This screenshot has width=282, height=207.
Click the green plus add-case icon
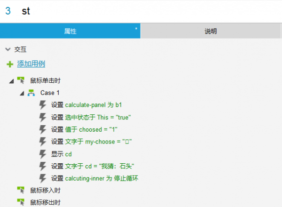coord(9,64)
